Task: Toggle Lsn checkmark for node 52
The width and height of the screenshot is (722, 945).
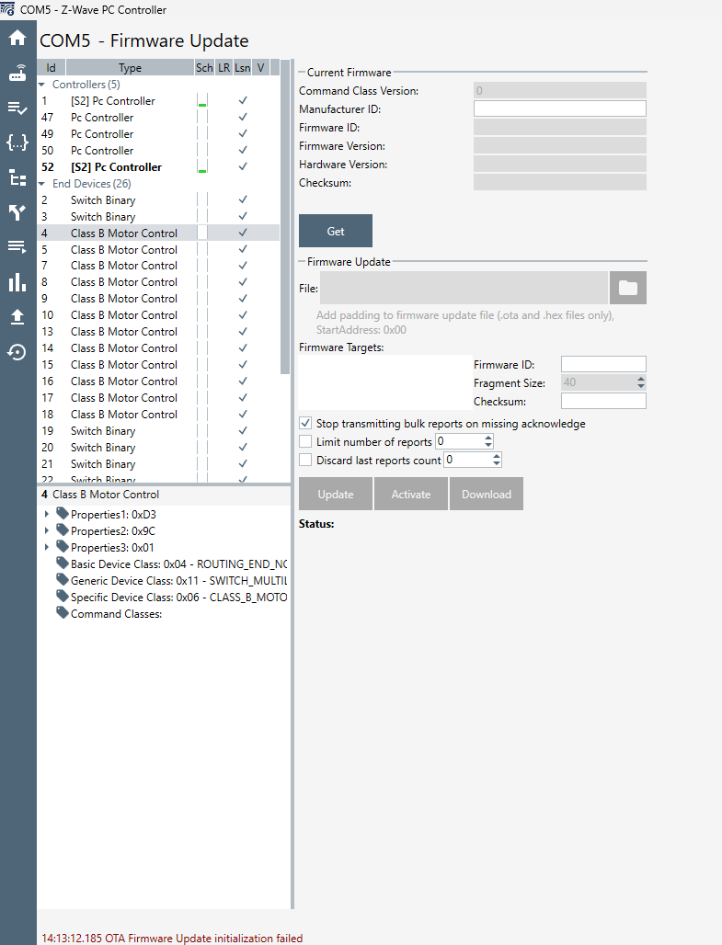Action: 243,166
